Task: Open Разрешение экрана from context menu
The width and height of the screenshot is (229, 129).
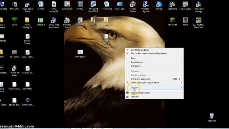Action: [x=154, y=93]
